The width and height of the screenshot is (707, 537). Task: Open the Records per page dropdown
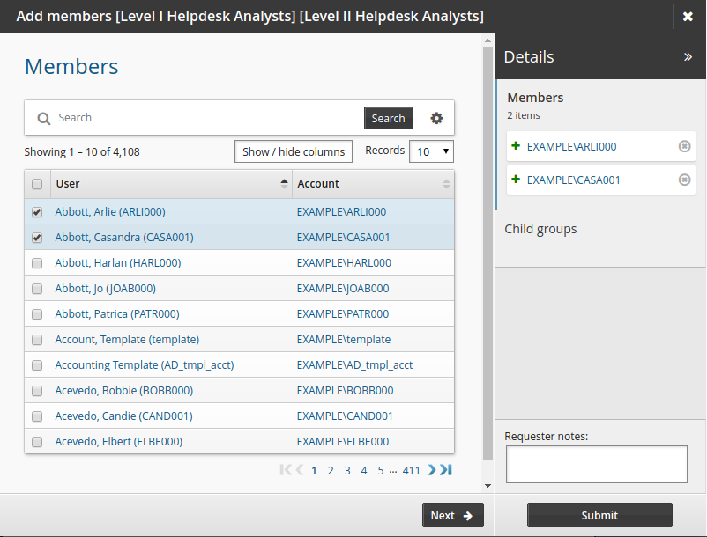431,151
